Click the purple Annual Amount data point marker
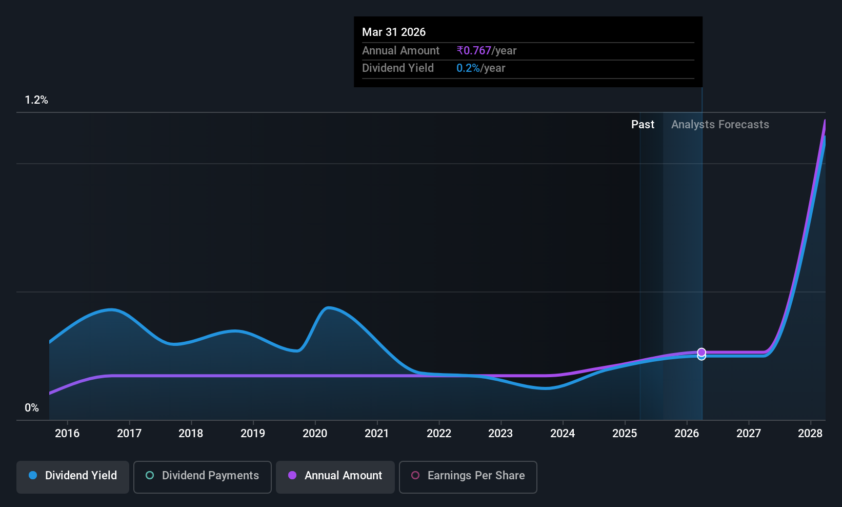842x507 pixels. (701, 352)
